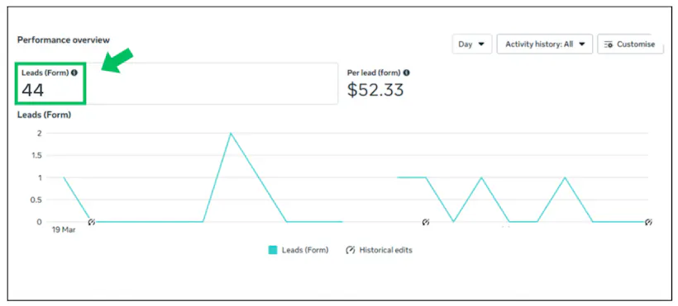Click info icon beside Per lead (form)
This screenshot has width=678, height=306.
407,73
